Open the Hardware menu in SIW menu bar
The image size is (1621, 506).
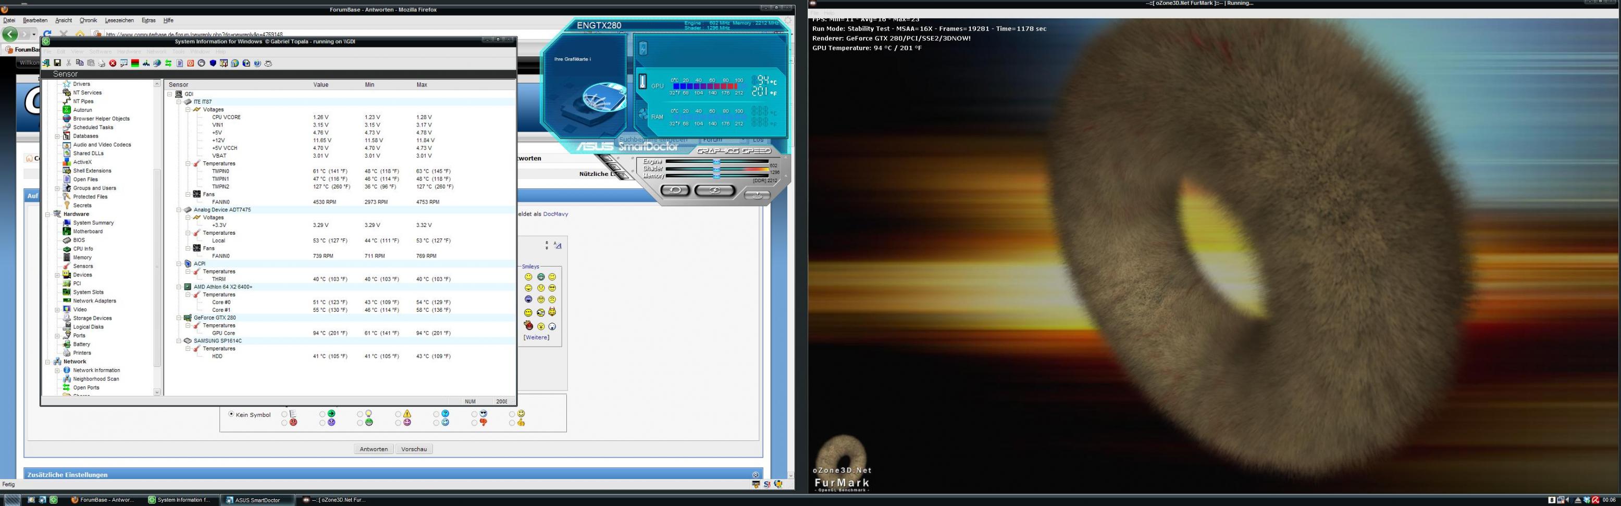coord(130,52)
